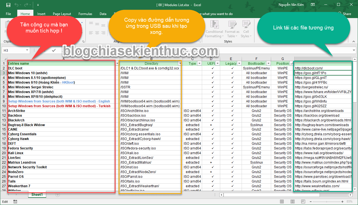Viewport: 358px width, 205px height.
Task: Open Format as Table gallery
Action: [x=232, y=29]
